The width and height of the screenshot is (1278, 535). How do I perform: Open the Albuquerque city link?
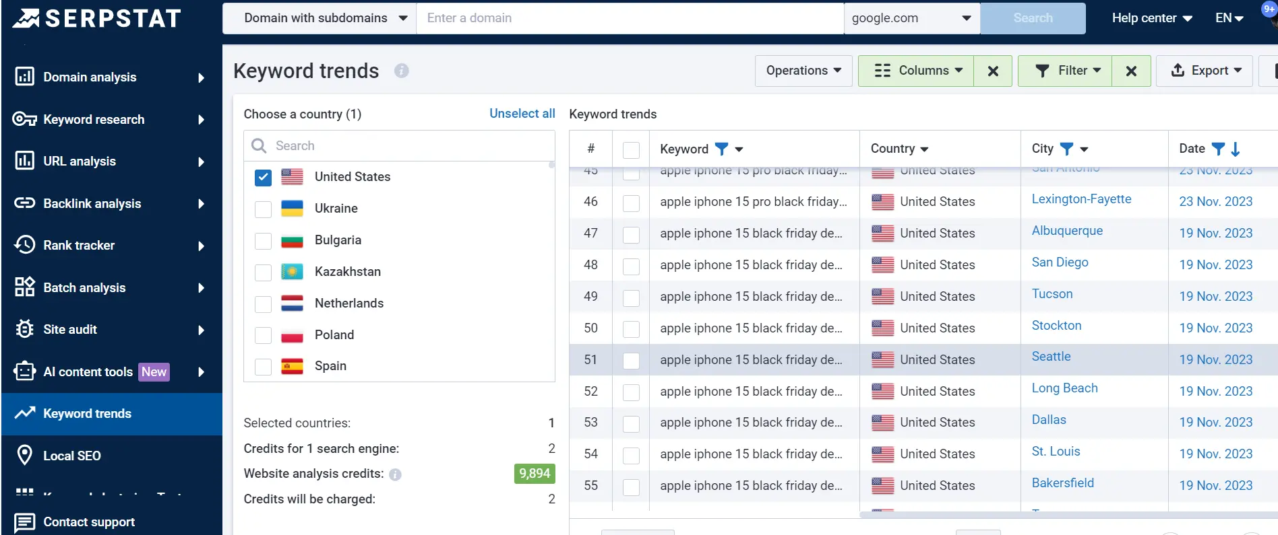click(1067, 231)
